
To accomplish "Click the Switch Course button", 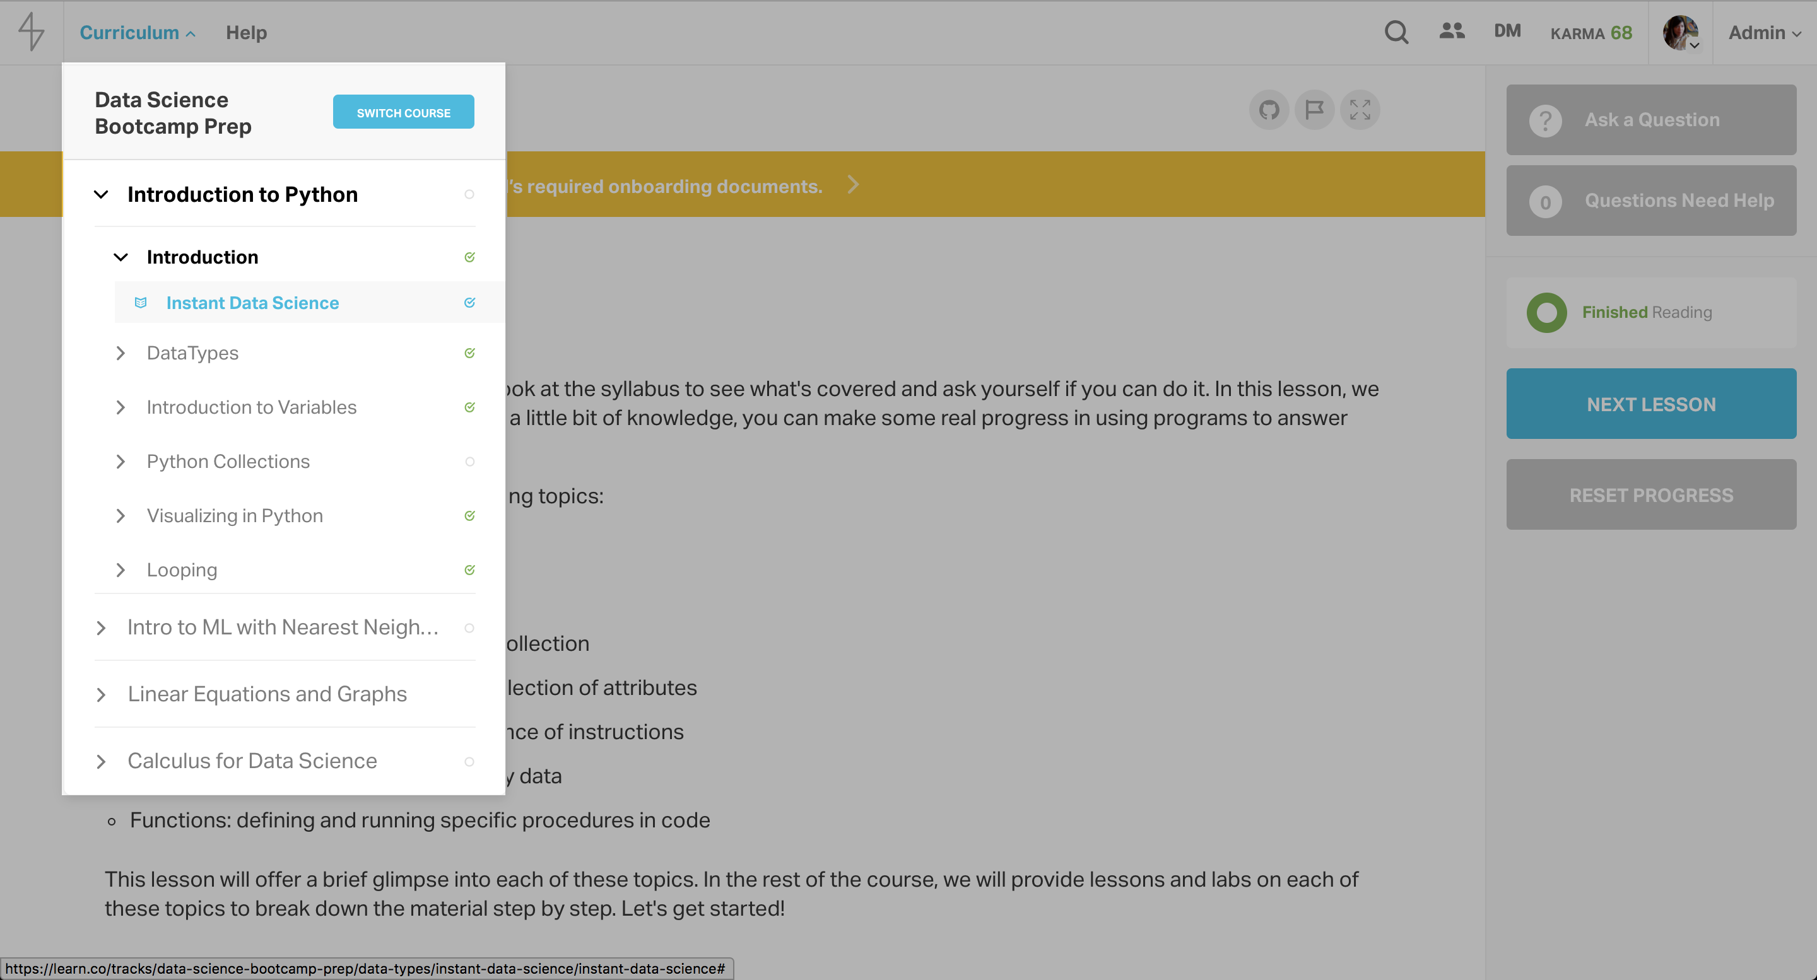I will click(404, 112).
